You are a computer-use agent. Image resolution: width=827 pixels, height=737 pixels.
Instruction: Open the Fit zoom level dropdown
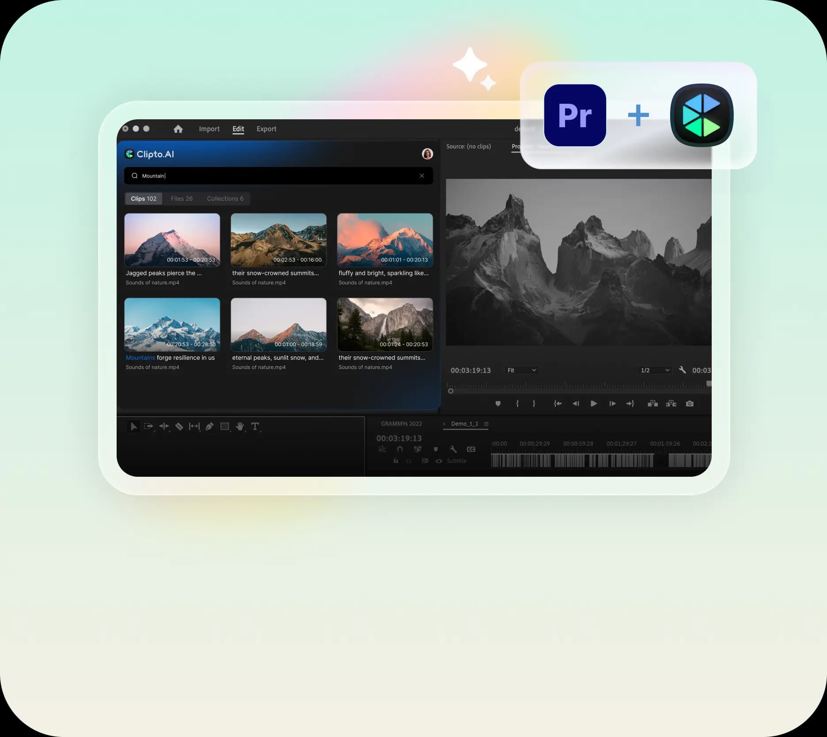[521, 370]
